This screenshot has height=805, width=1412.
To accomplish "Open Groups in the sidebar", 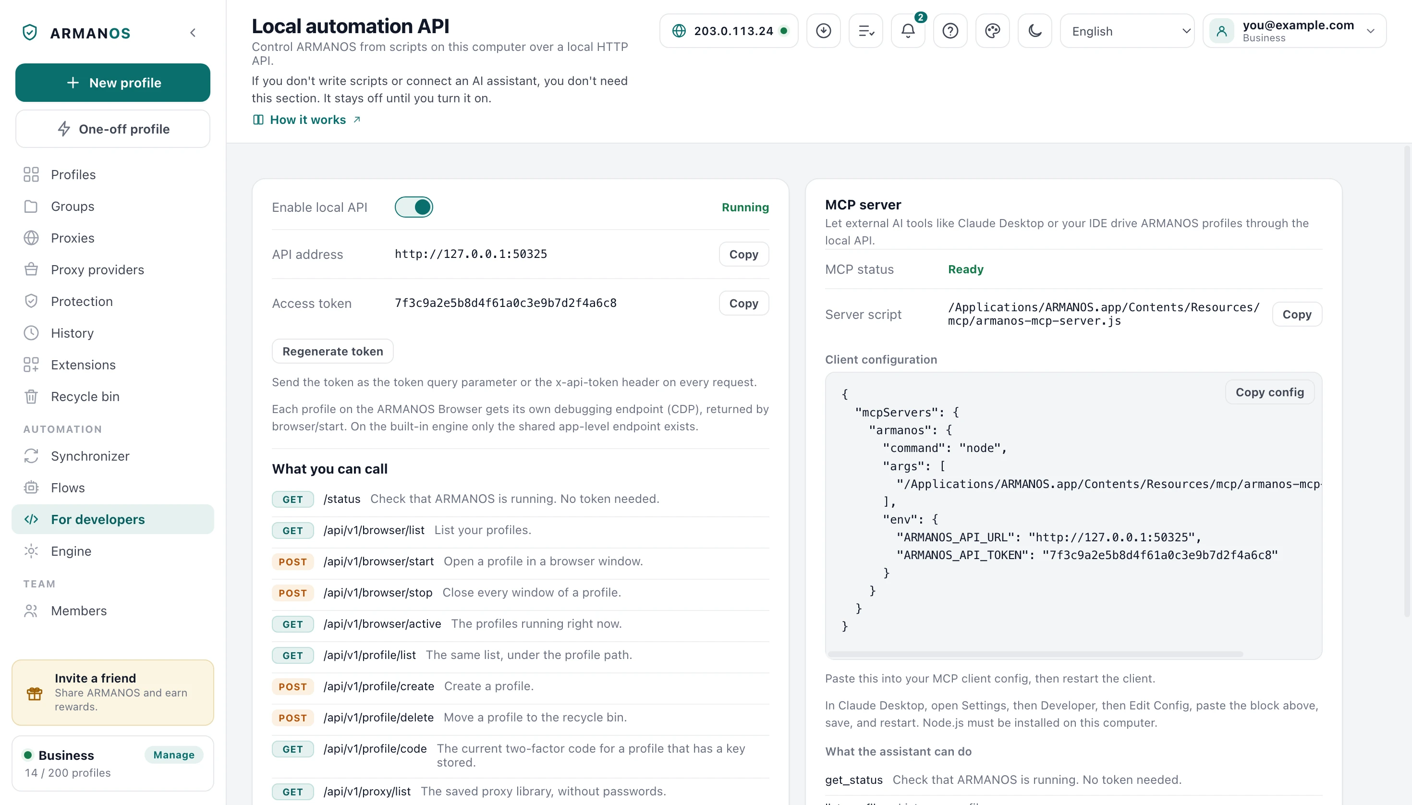I will (113, 206).
